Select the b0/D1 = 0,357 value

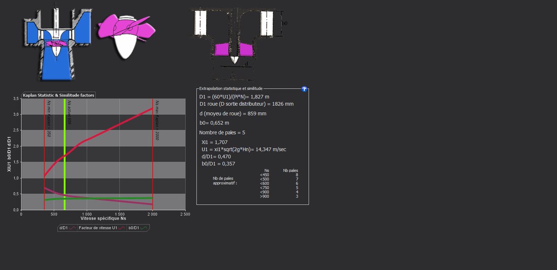click(x=218, y=163)
